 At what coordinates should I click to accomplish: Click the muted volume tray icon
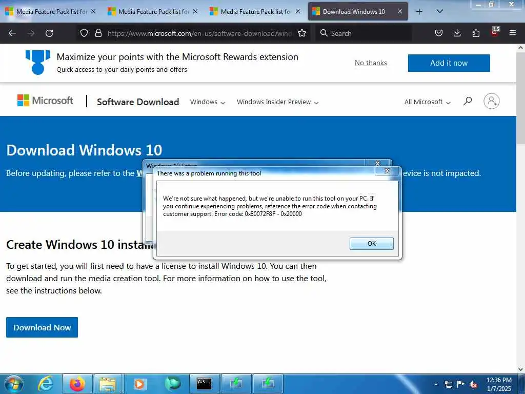473,385
